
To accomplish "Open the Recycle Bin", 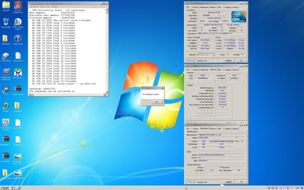I will click(6, 22).
